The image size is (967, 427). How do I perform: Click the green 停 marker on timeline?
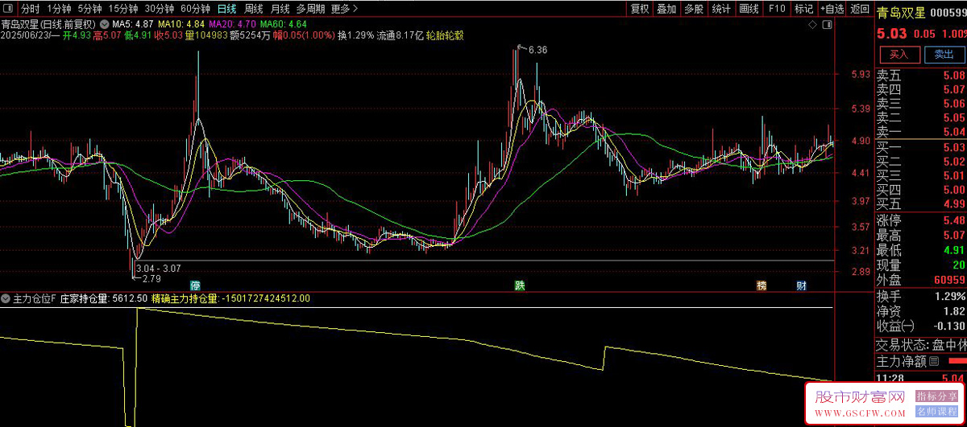tap(195, 285)
